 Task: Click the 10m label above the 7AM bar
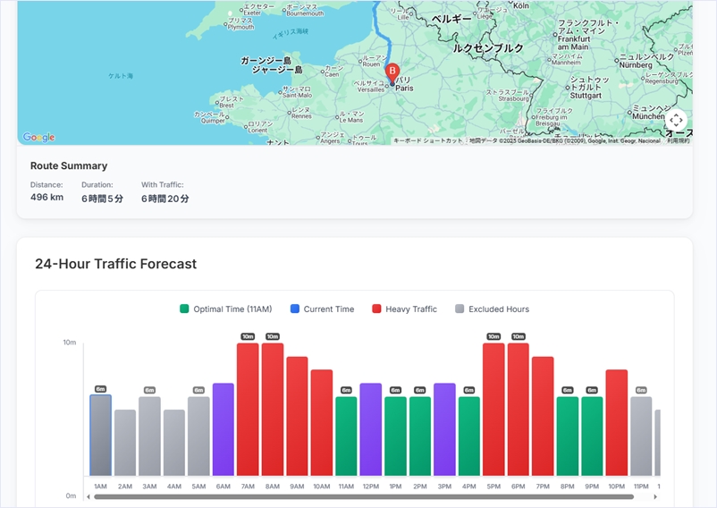tap(248, 336)
